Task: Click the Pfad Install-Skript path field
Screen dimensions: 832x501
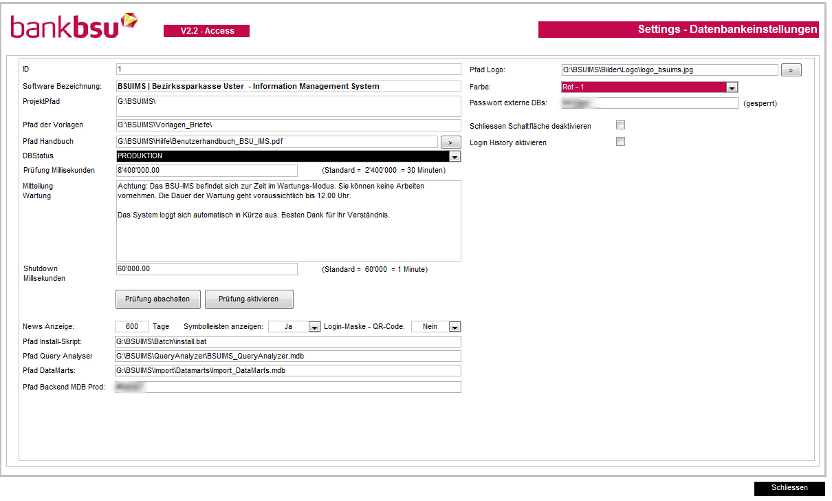Action: pos(288,341)
